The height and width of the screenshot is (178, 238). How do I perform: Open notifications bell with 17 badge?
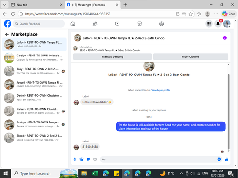coord(218,24)
